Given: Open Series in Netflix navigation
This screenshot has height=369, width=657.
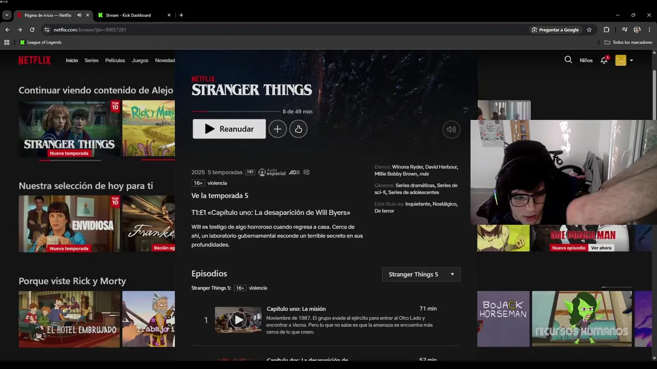Looking at the screenshot, I should [91, 60].
